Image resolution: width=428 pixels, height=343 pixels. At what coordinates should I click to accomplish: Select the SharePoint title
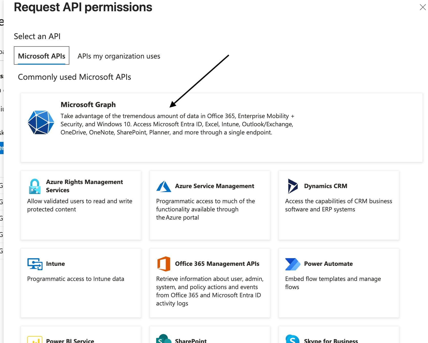point(191,341)
